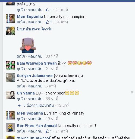Click Suriyan Julamanee's avatar picture
Screen dimensions: 135x139
(10, 78)
